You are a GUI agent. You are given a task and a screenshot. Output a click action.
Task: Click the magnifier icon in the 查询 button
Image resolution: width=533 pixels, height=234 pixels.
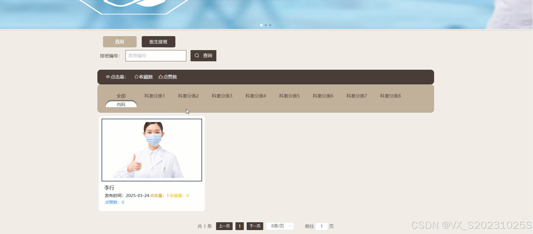click(197, 55)
